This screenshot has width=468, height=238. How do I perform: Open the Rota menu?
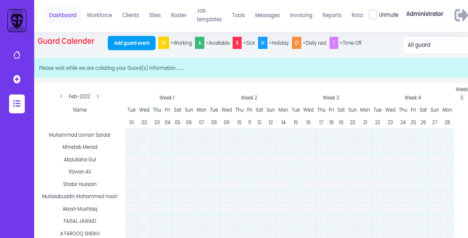point(357,15)
